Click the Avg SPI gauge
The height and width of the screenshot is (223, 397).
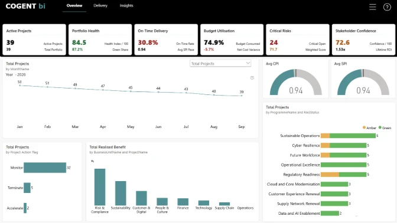363,83
